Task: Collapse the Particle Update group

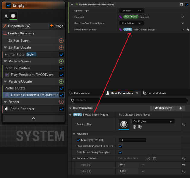Action: click(5, 81)
